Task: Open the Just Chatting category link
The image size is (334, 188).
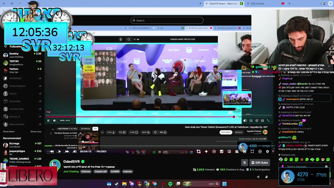Action: pos(71,172)
